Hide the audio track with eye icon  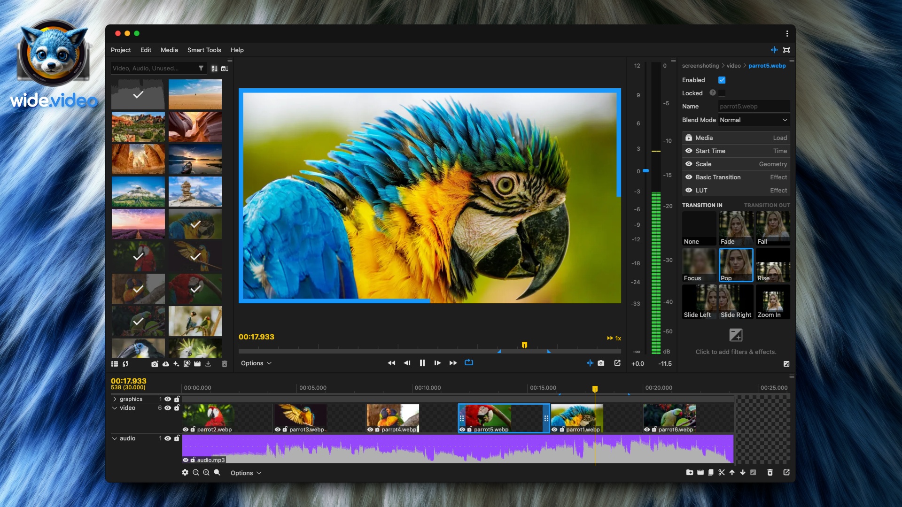[x=168, y=438]
